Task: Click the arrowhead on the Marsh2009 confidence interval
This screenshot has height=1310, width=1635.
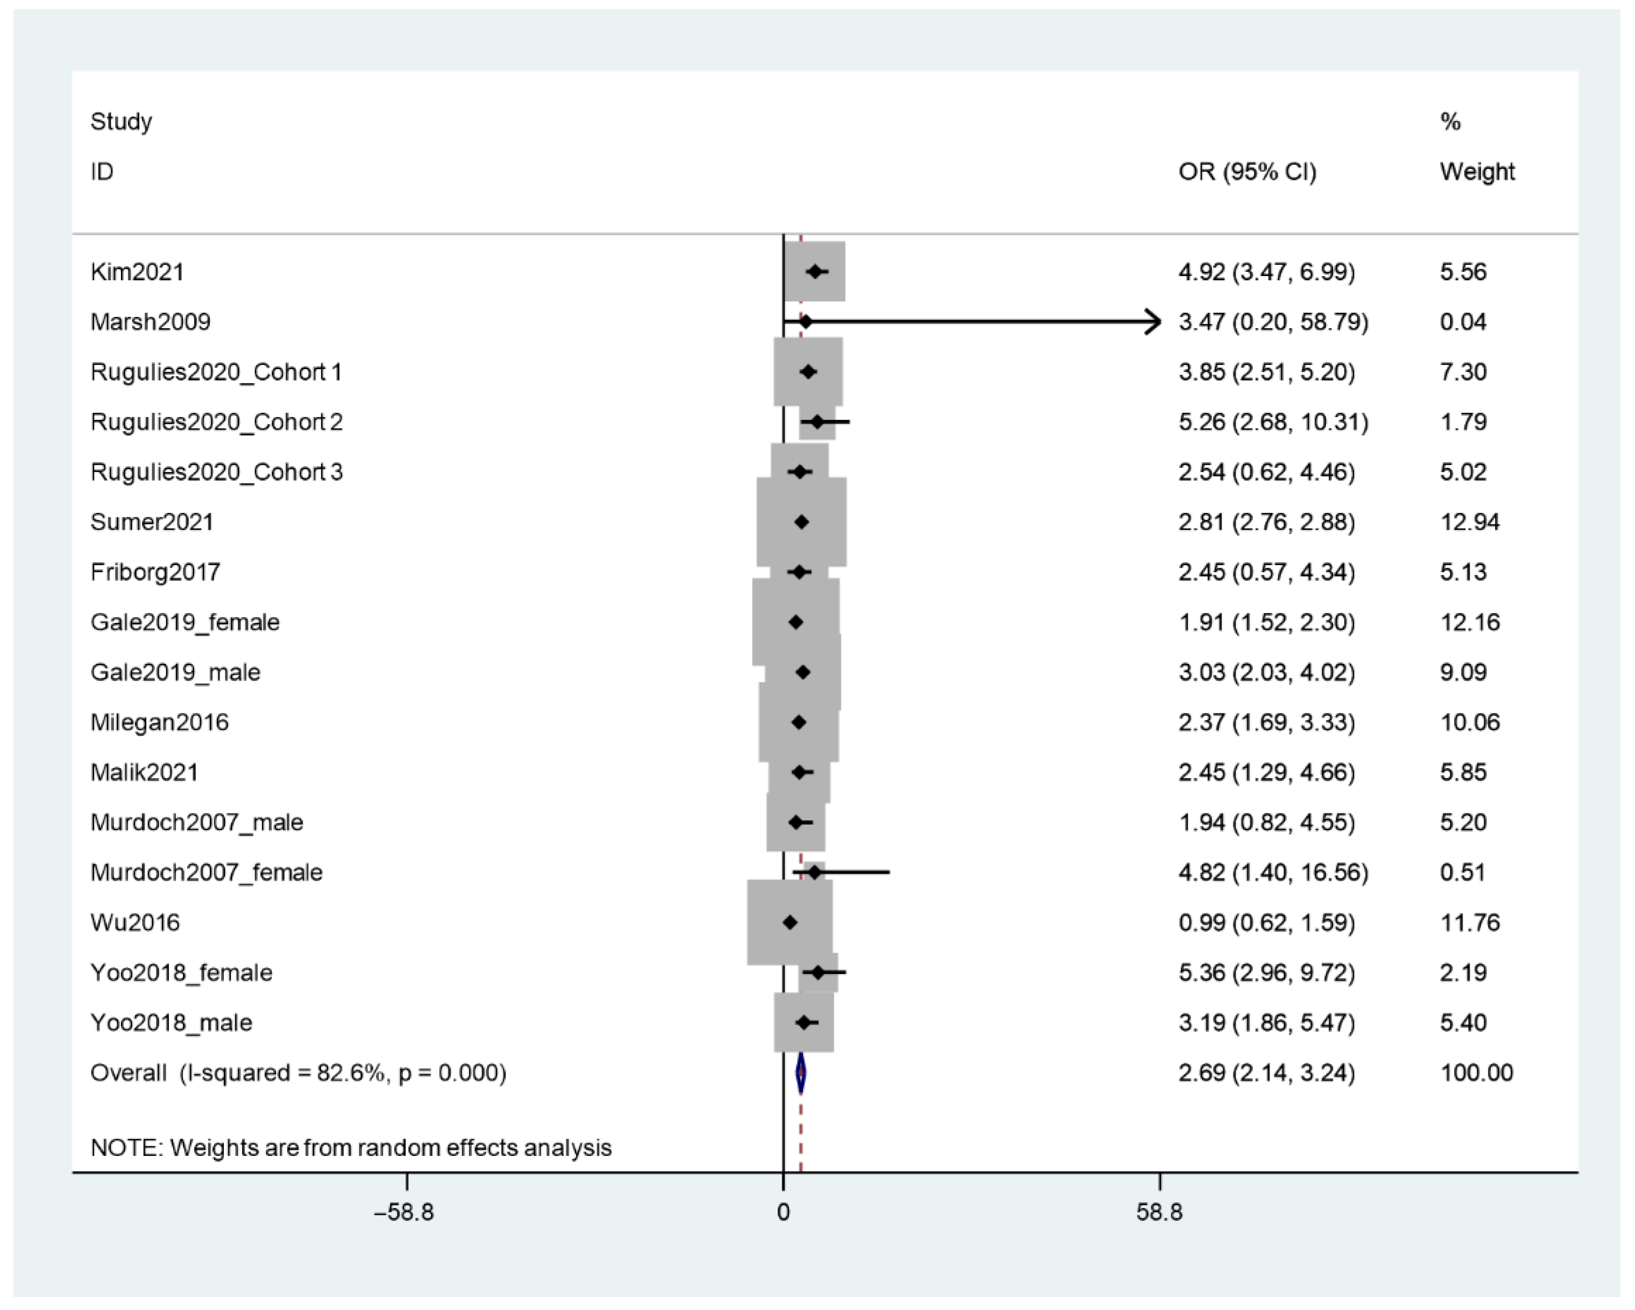Action: (1153, 322)
